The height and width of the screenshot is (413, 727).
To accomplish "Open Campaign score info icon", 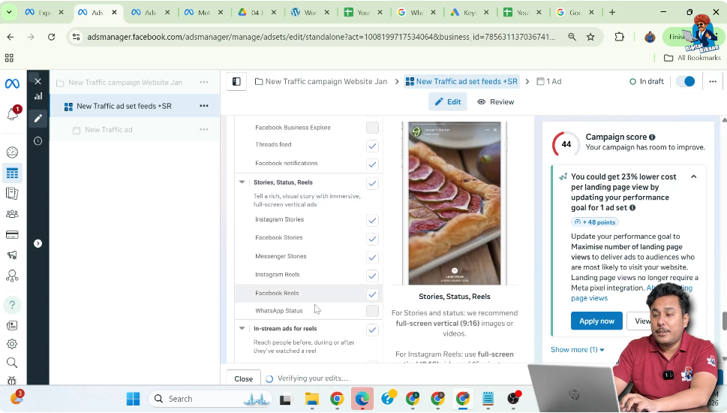I will click(652, 137).
